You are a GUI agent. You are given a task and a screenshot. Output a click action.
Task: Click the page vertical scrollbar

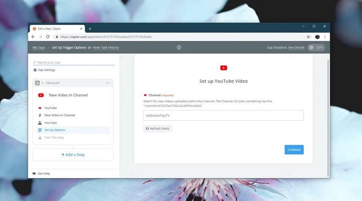(x=328, y=118)
